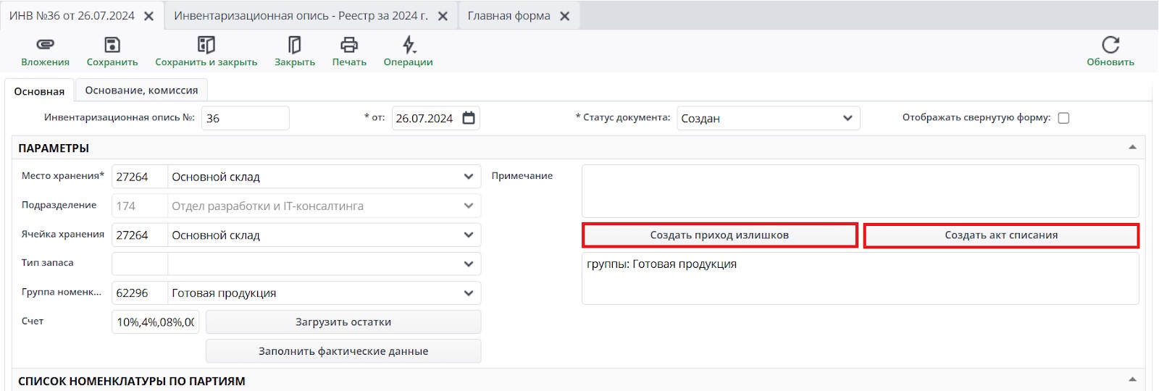The image size is (1159, 391).
Task: Open the Операции lightning icon
Action: click(409, 45)
